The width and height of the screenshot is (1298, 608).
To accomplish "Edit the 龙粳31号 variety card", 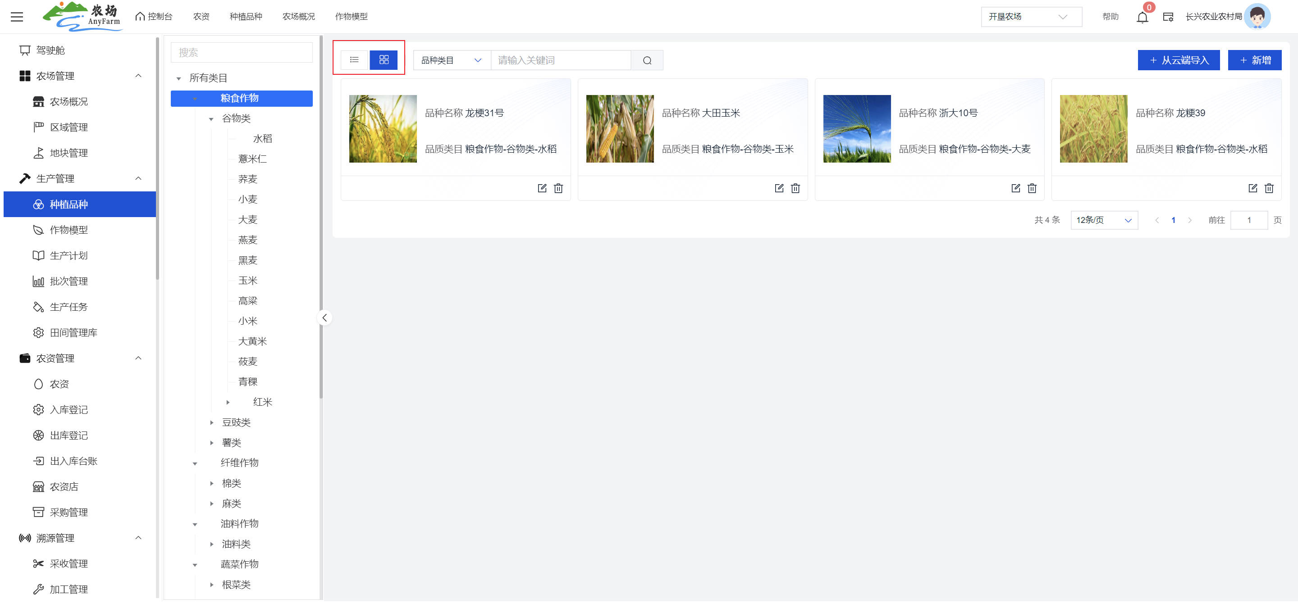I will (x=542, y=188).
